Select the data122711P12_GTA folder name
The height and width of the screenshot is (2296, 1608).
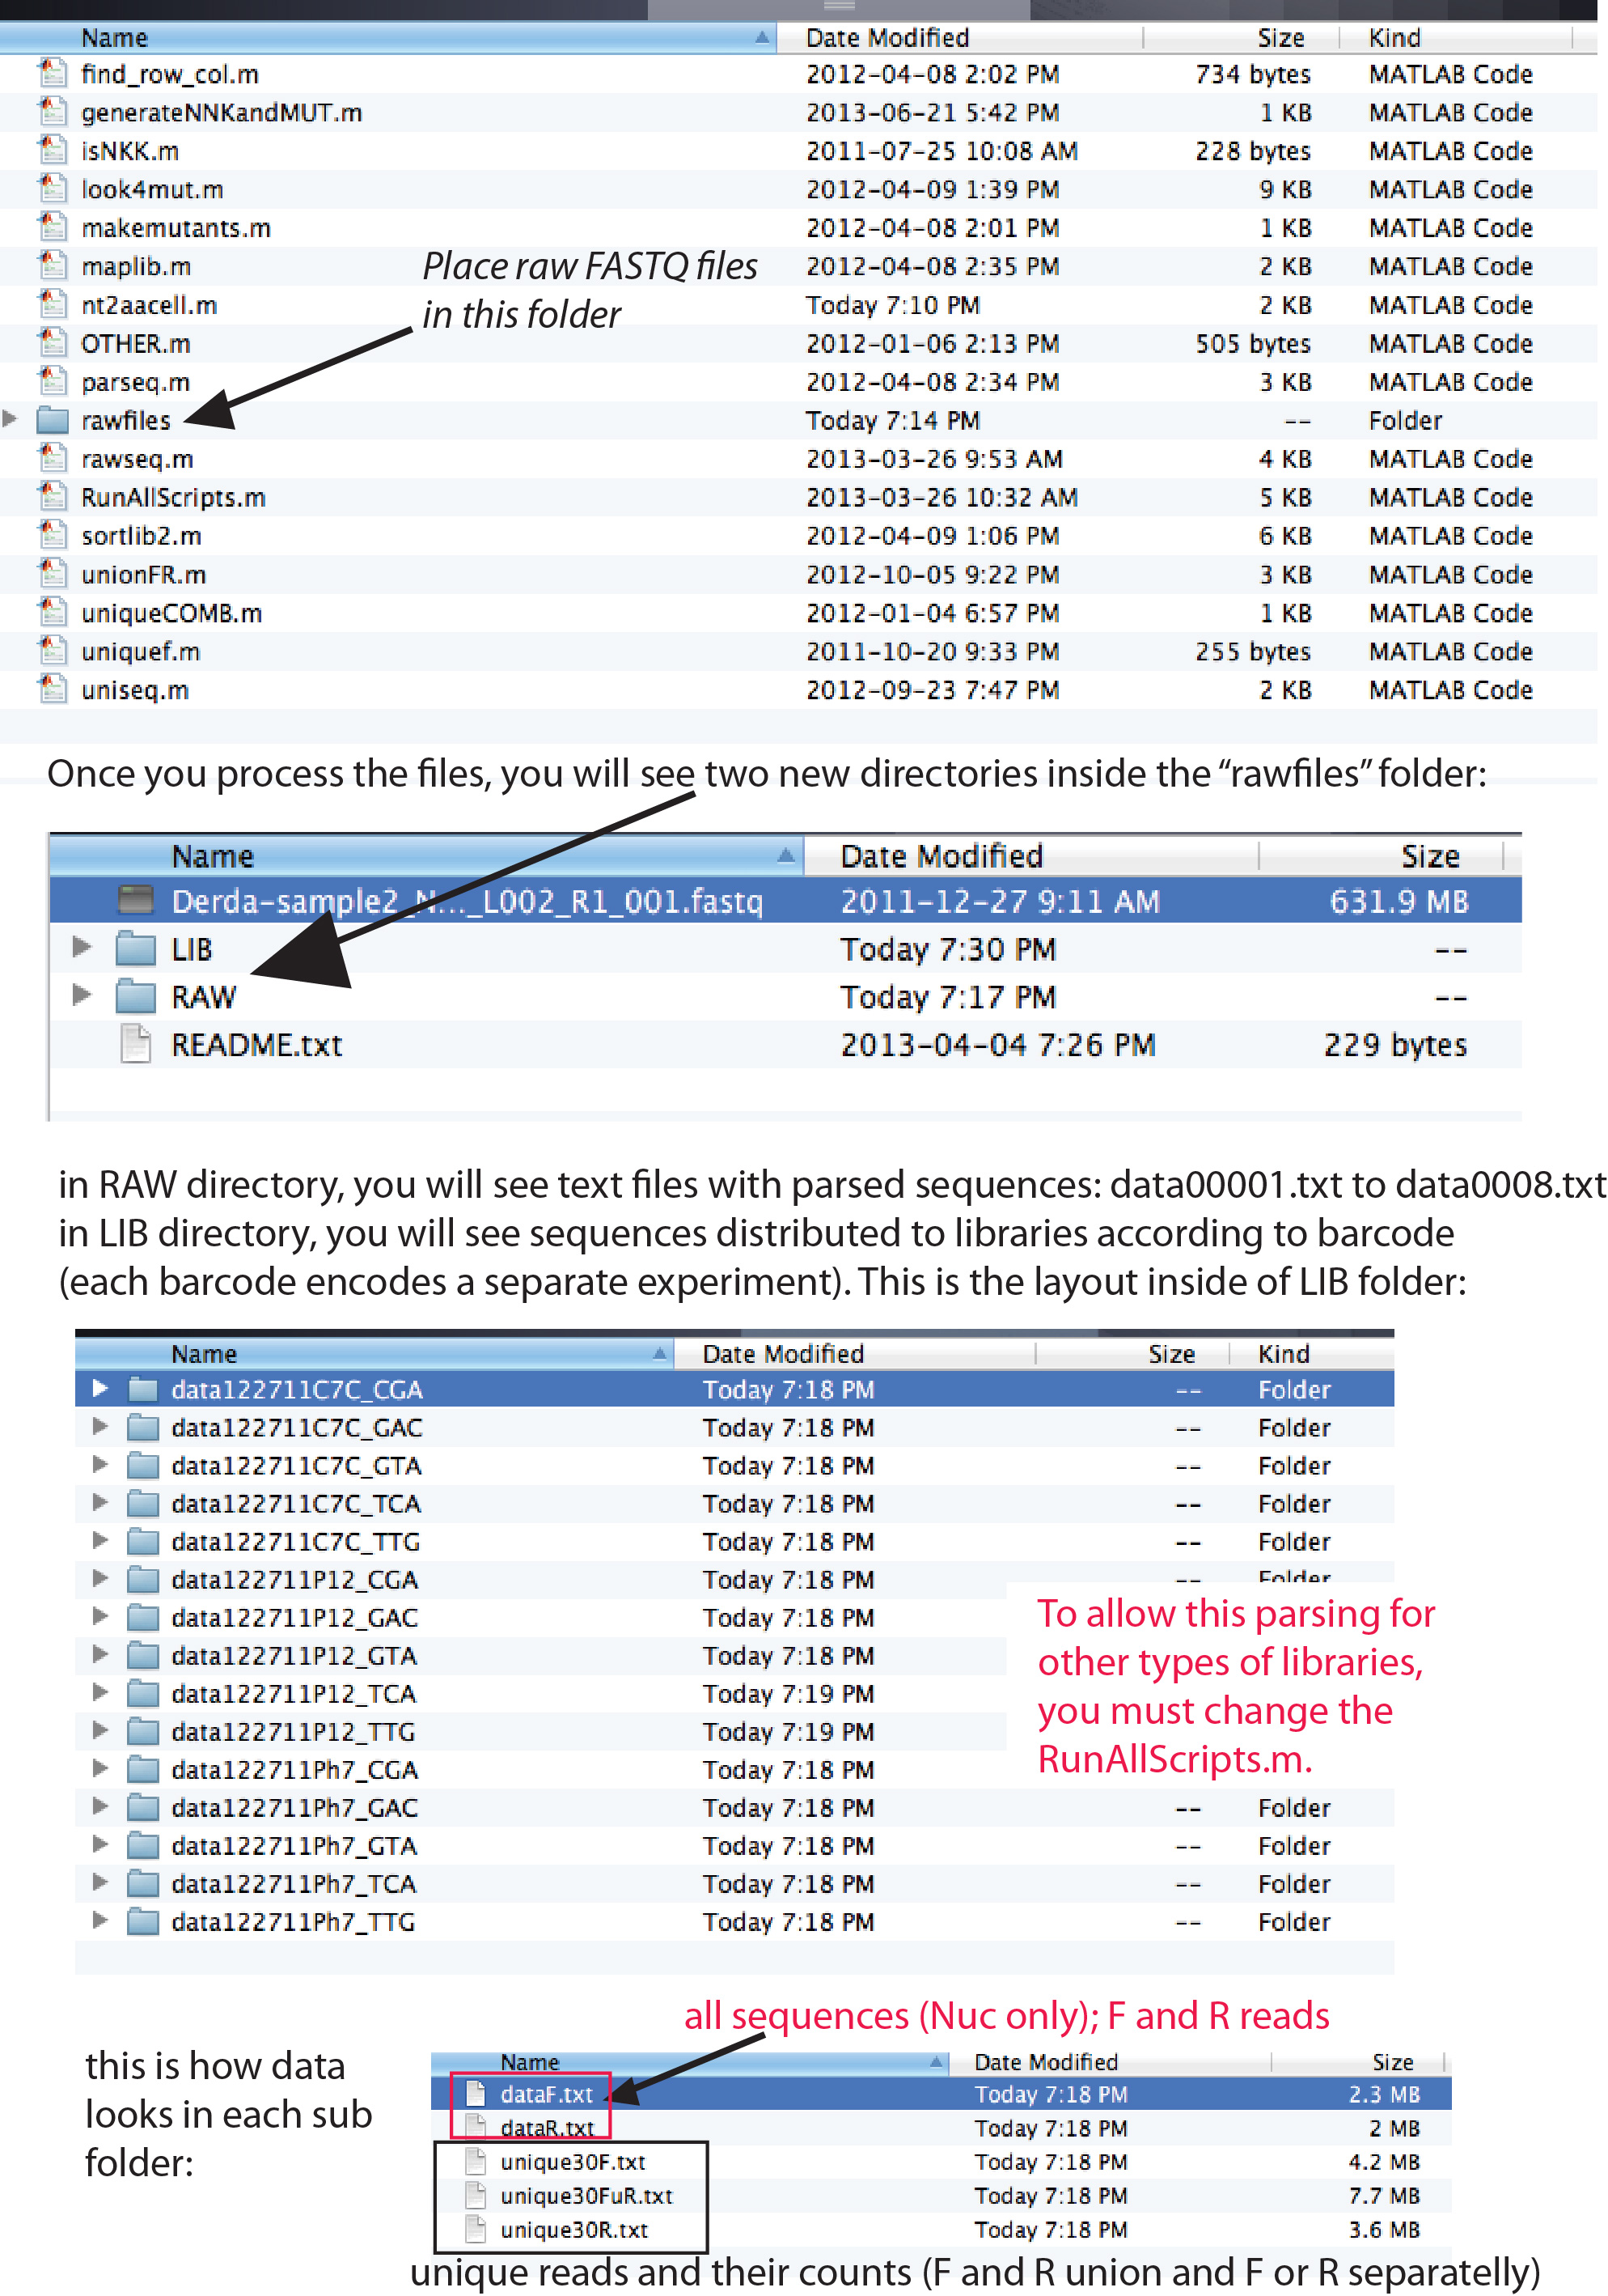point(294,1655)
